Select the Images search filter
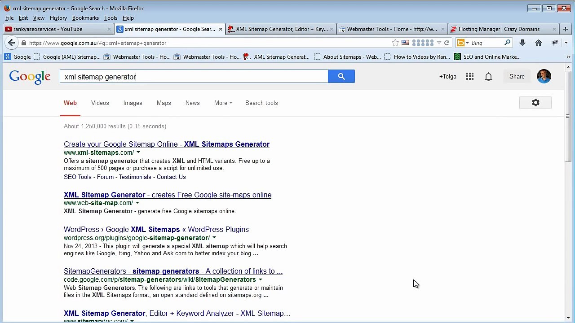The image size is (575, 323). [x=133, y=103]
